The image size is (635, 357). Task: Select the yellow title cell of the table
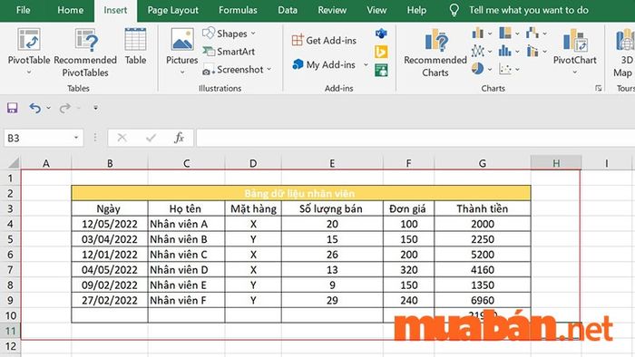(x=301, y=193)
